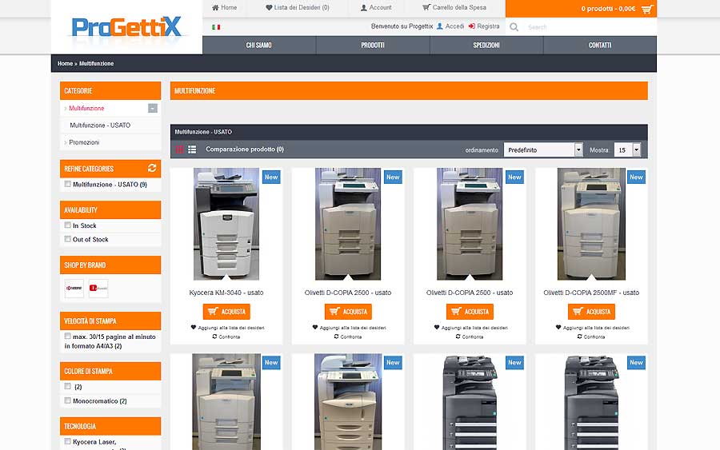This screenshot has height=450, width=720.
Task: Click the search magnifier icon
Action: [x=514, y=27]
